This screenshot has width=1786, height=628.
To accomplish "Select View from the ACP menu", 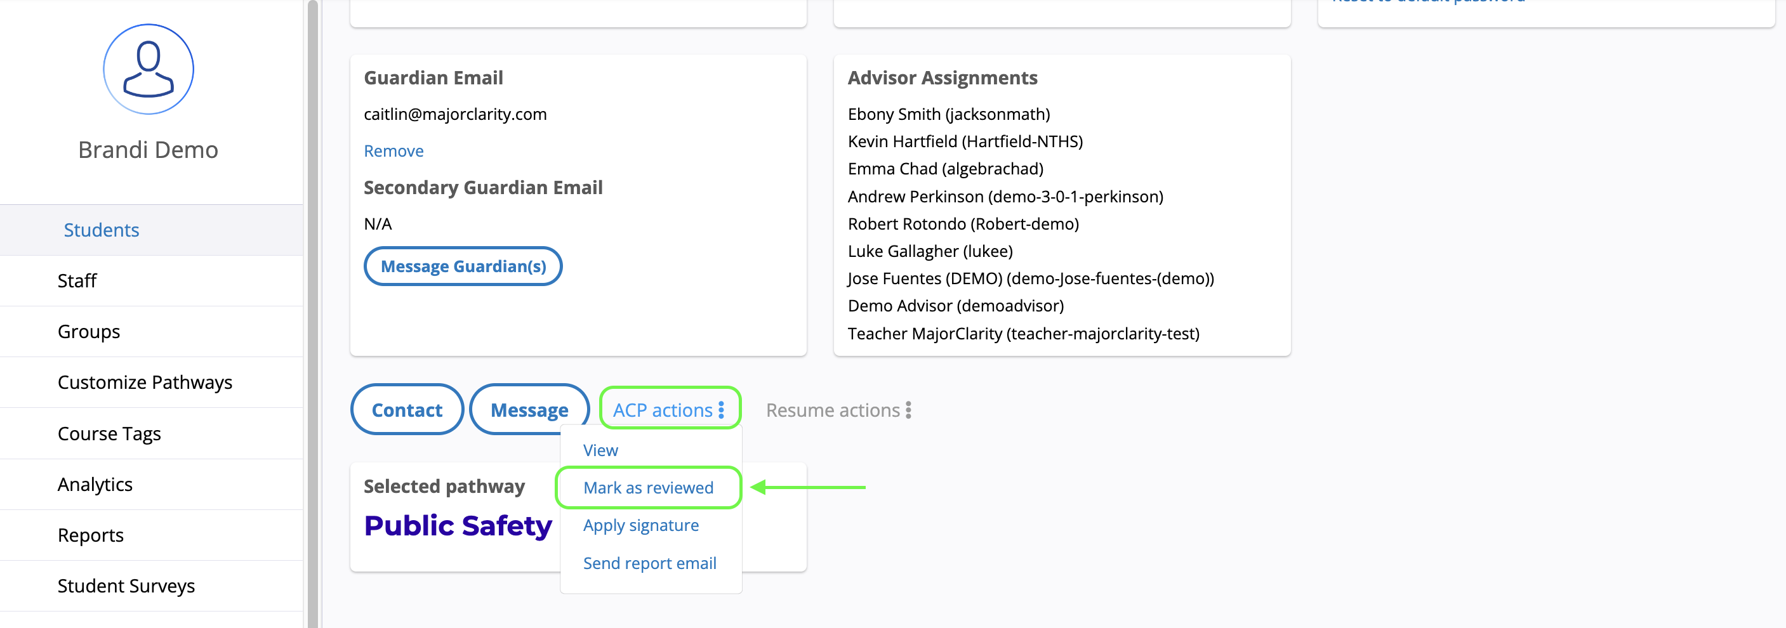I will [600, 450].
